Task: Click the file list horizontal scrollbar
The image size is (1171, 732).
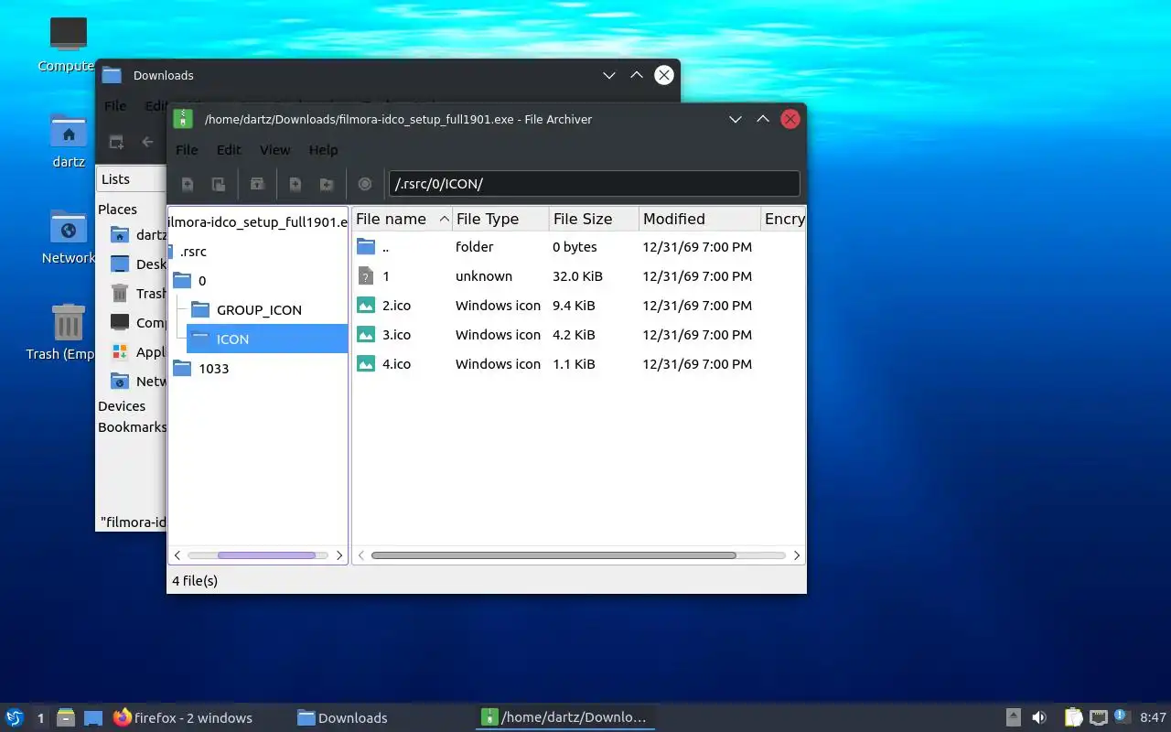Action: (553, 555)
